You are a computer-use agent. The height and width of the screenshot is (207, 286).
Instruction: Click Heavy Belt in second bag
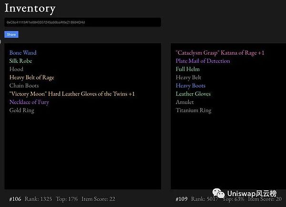(189, 78)
